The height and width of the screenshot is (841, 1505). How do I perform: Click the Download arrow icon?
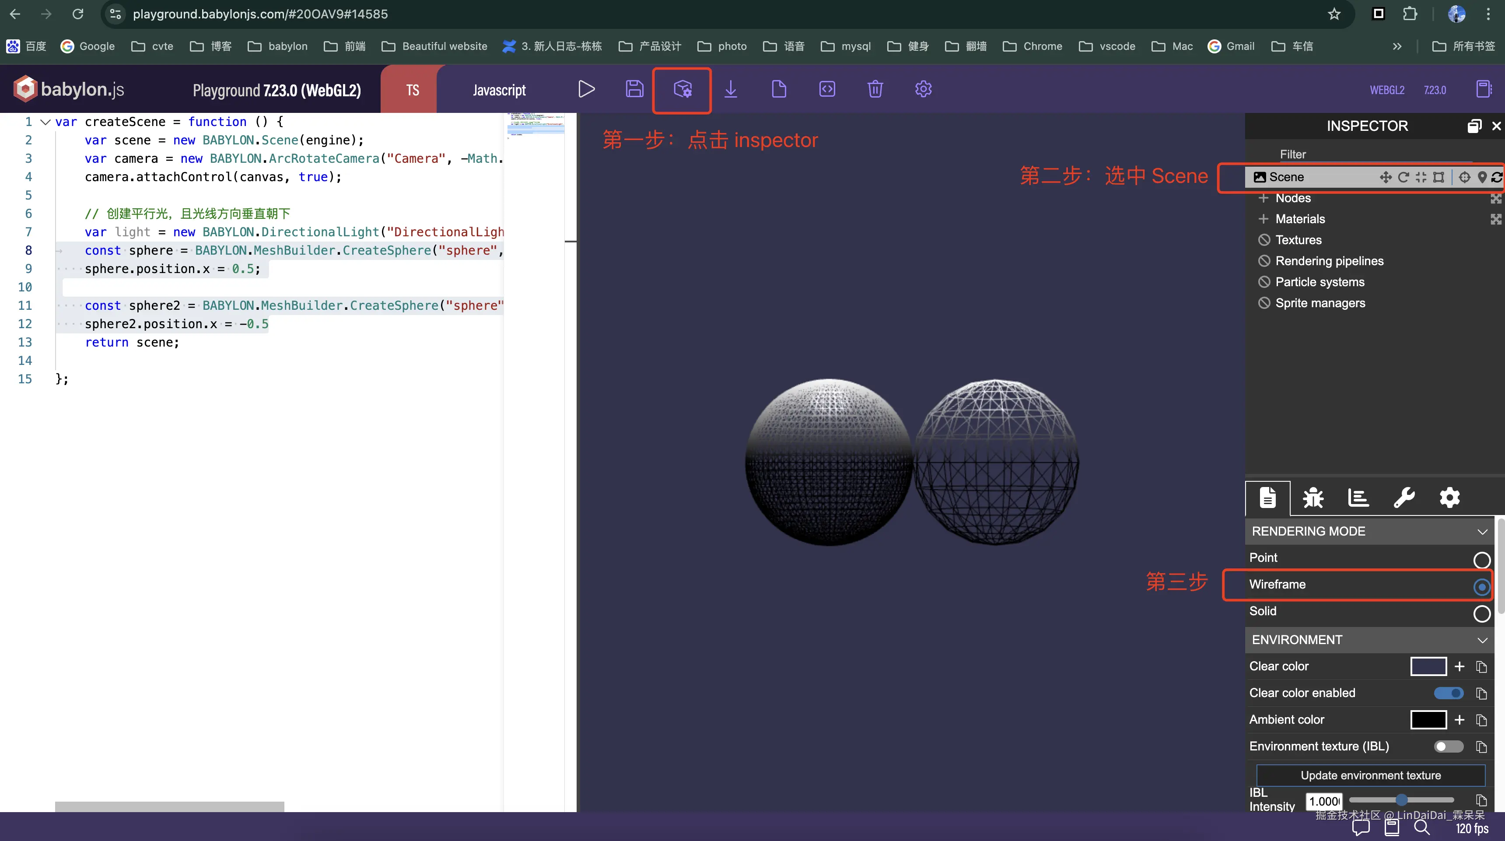[731, 89]
